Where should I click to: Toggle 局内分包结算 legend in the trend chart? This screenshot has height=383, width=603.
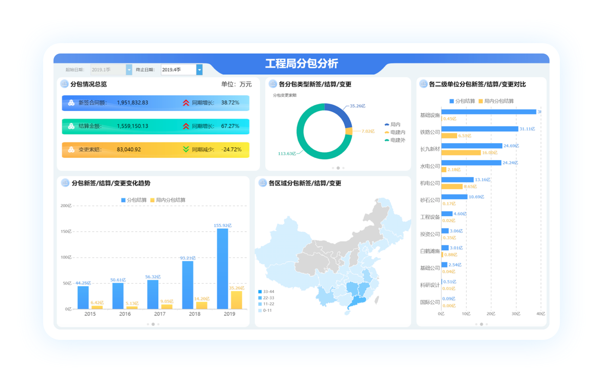pyautogui.click(x=152, y=200)
